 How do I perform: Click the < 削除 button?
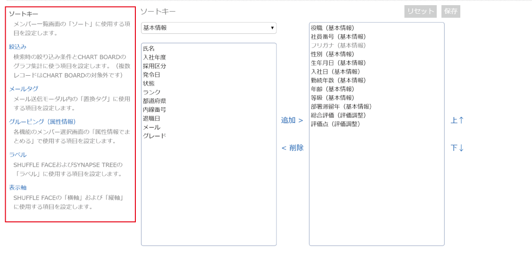[292, 148]
